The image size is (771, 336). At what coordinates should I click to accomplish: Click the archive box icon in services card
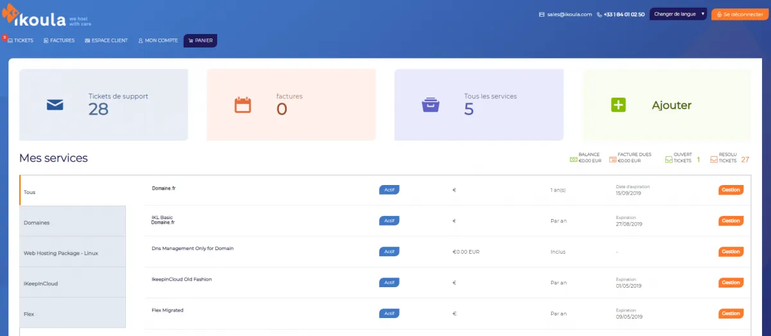(x=430, y=105)
